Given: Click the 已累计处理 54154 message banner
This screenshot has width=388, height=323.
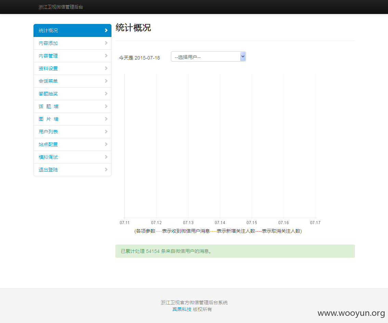Looking at the screenshot, I should click(x=235, y=251).
